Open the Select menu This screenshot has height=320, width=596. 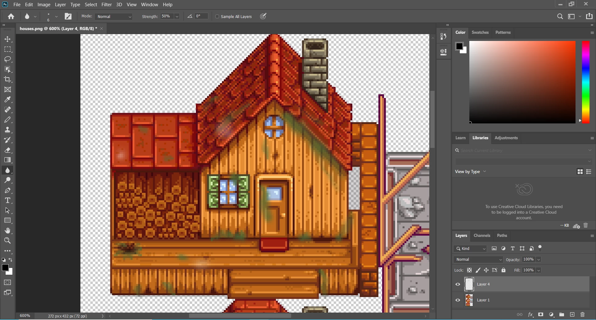coord(91,5)
